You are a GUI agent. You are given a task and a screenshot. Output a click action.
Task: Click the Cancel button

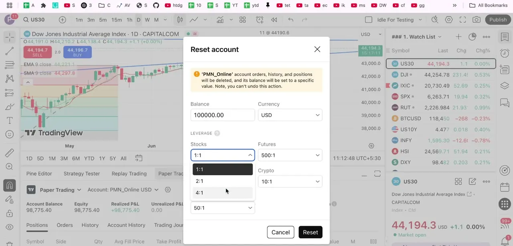coord(281,232)
